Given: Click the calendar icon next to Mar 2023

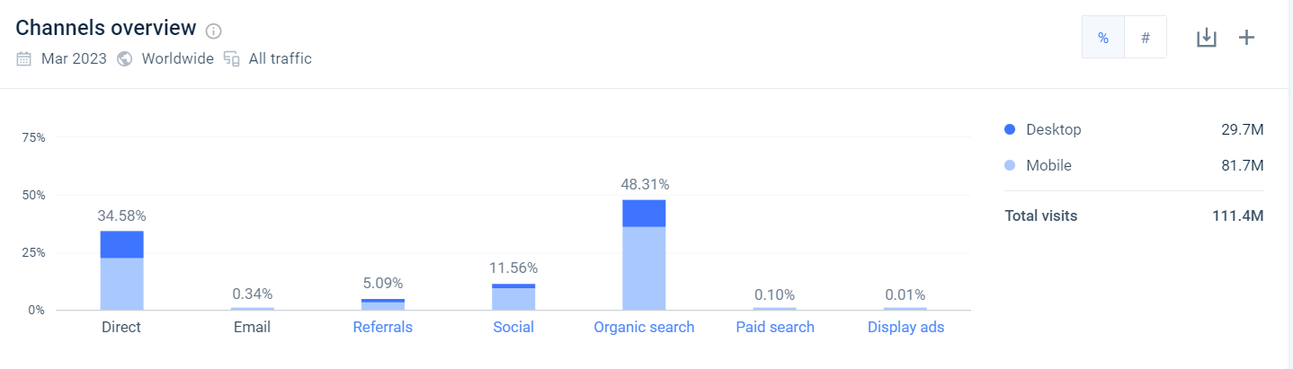Looking at the screenshot, I should [x=24, y=59].
